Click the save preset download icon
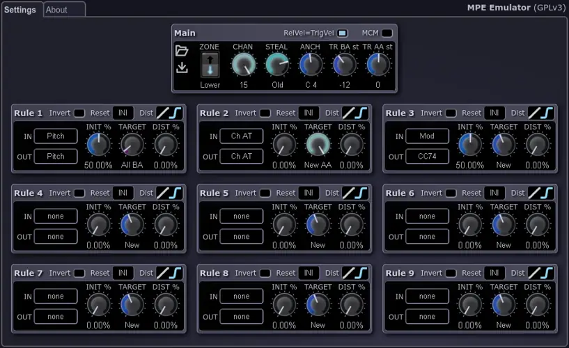The width and height of the screenshot is (569, 348). pyautogui.click(x=182, y=68)
